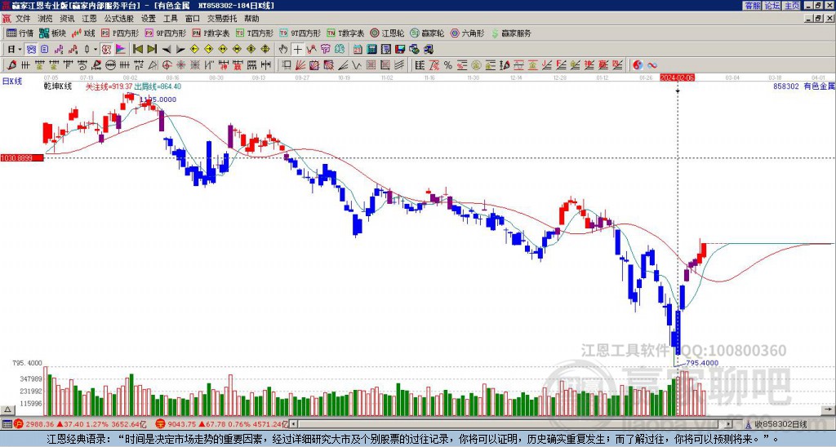Open the T四方形 tool
836x447 pixels.
255,33
